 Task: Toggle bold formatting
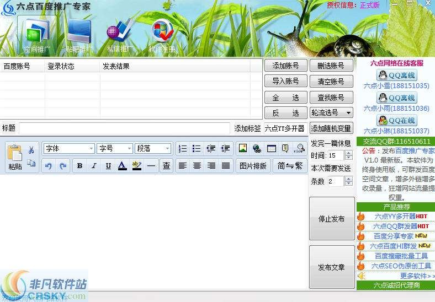(x=79, y=166)
